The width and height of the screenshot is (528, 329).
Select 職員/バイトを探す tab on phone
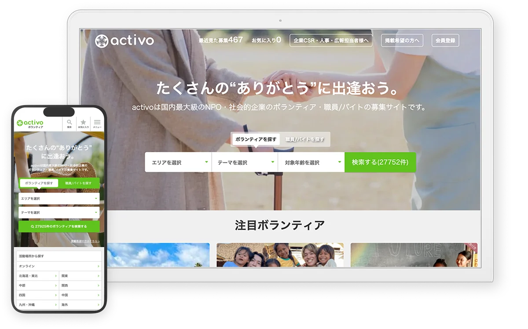coord(78,183)
